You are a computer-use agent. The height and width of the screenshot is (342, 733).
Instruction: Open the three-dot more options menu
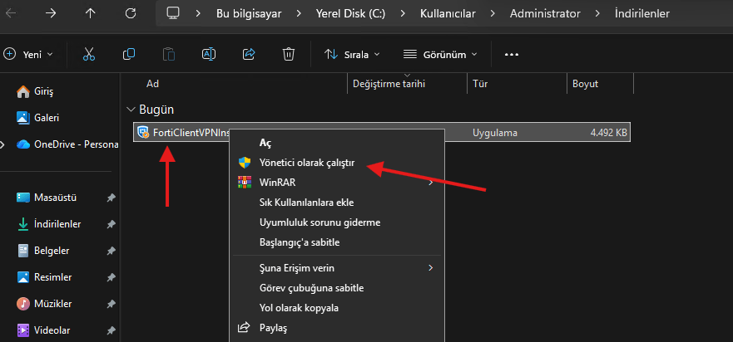click(512, 55)
